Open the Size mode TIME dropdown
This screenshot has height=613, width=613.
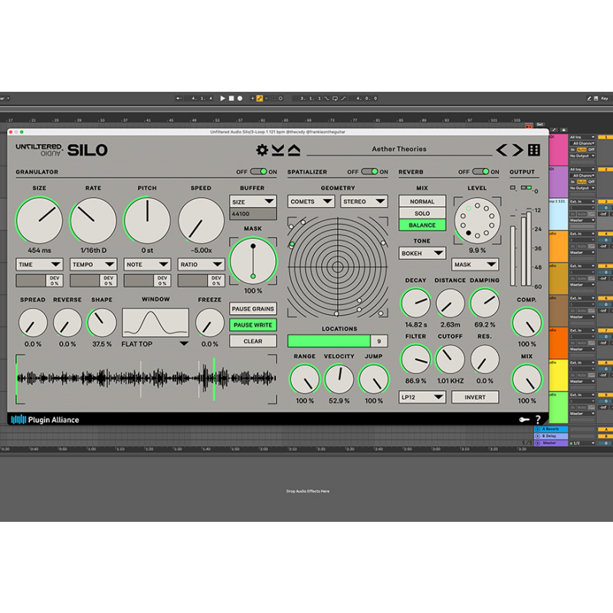pos(39,264)
